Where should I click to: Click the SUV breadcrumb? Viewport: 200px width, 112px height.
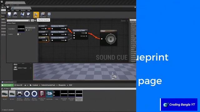[71, 85]
